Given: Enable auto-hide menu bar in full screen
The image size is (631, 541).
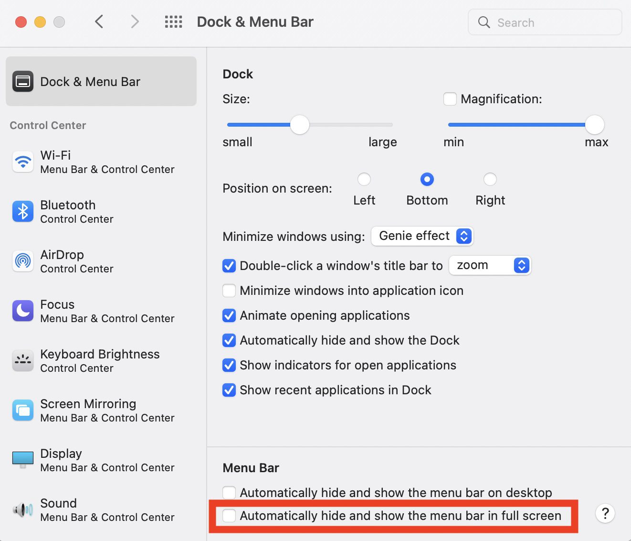Looking at the screenshot, I should [229, 516].
